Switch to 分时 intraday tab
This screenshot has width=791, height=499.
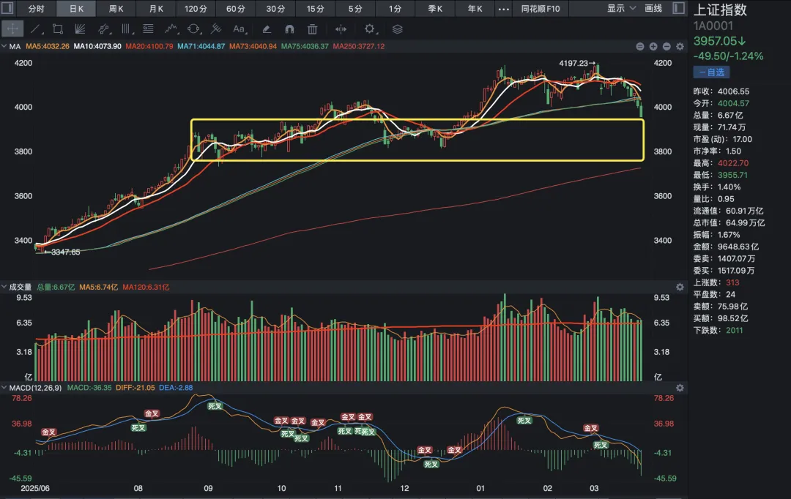pos(37,9)
